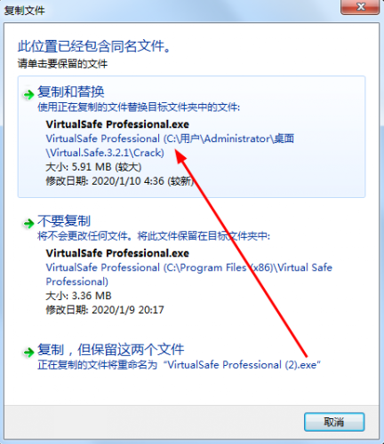Viewport: 384px width, 444px height.
Task: Click the 大小: 3.36 MB line
Action: pos(78,296)
